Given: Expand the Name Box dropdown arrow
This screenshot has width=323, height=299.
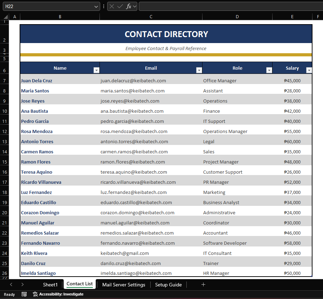Looking at the screenshot, I should [x=96, y=7].
